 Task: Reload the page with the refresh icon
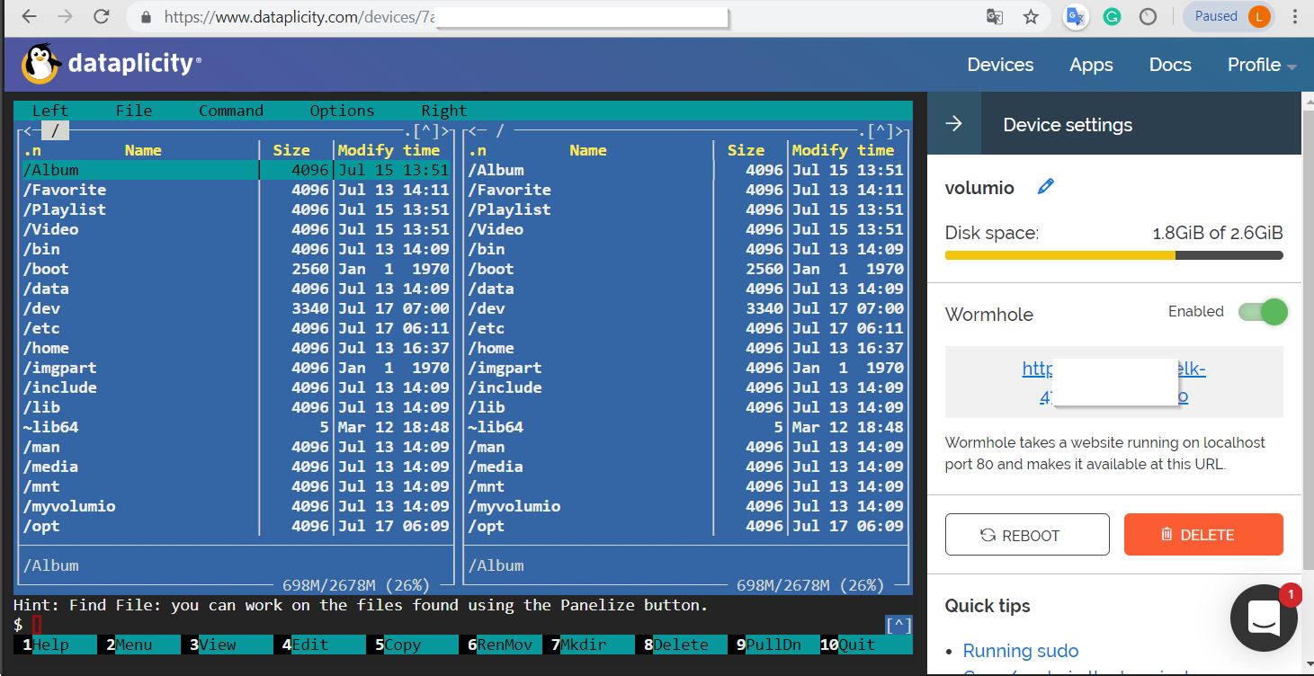pos(102,17)
